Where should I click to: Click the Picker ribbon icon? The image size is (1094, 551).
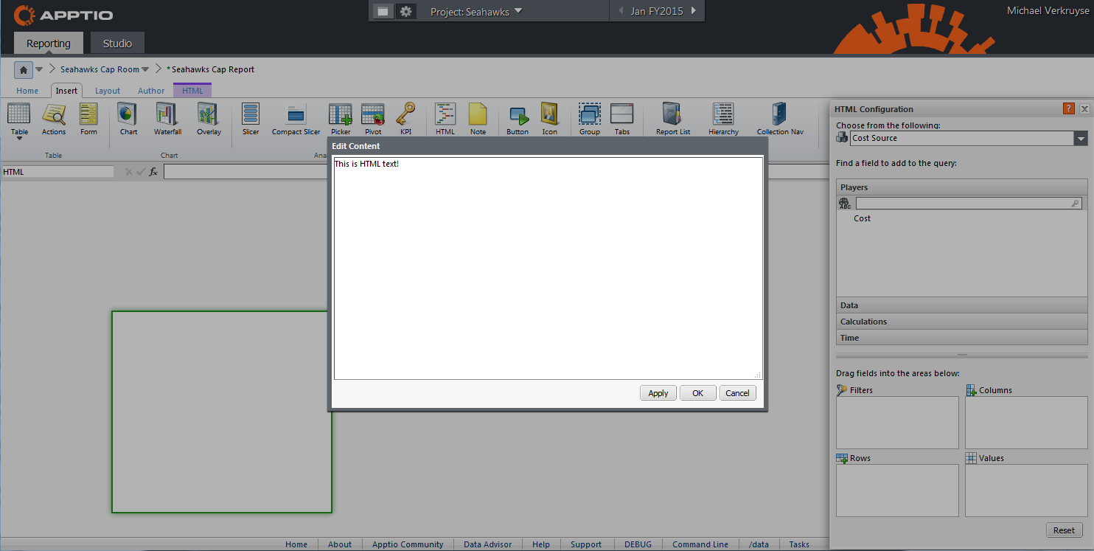[341, 119]
